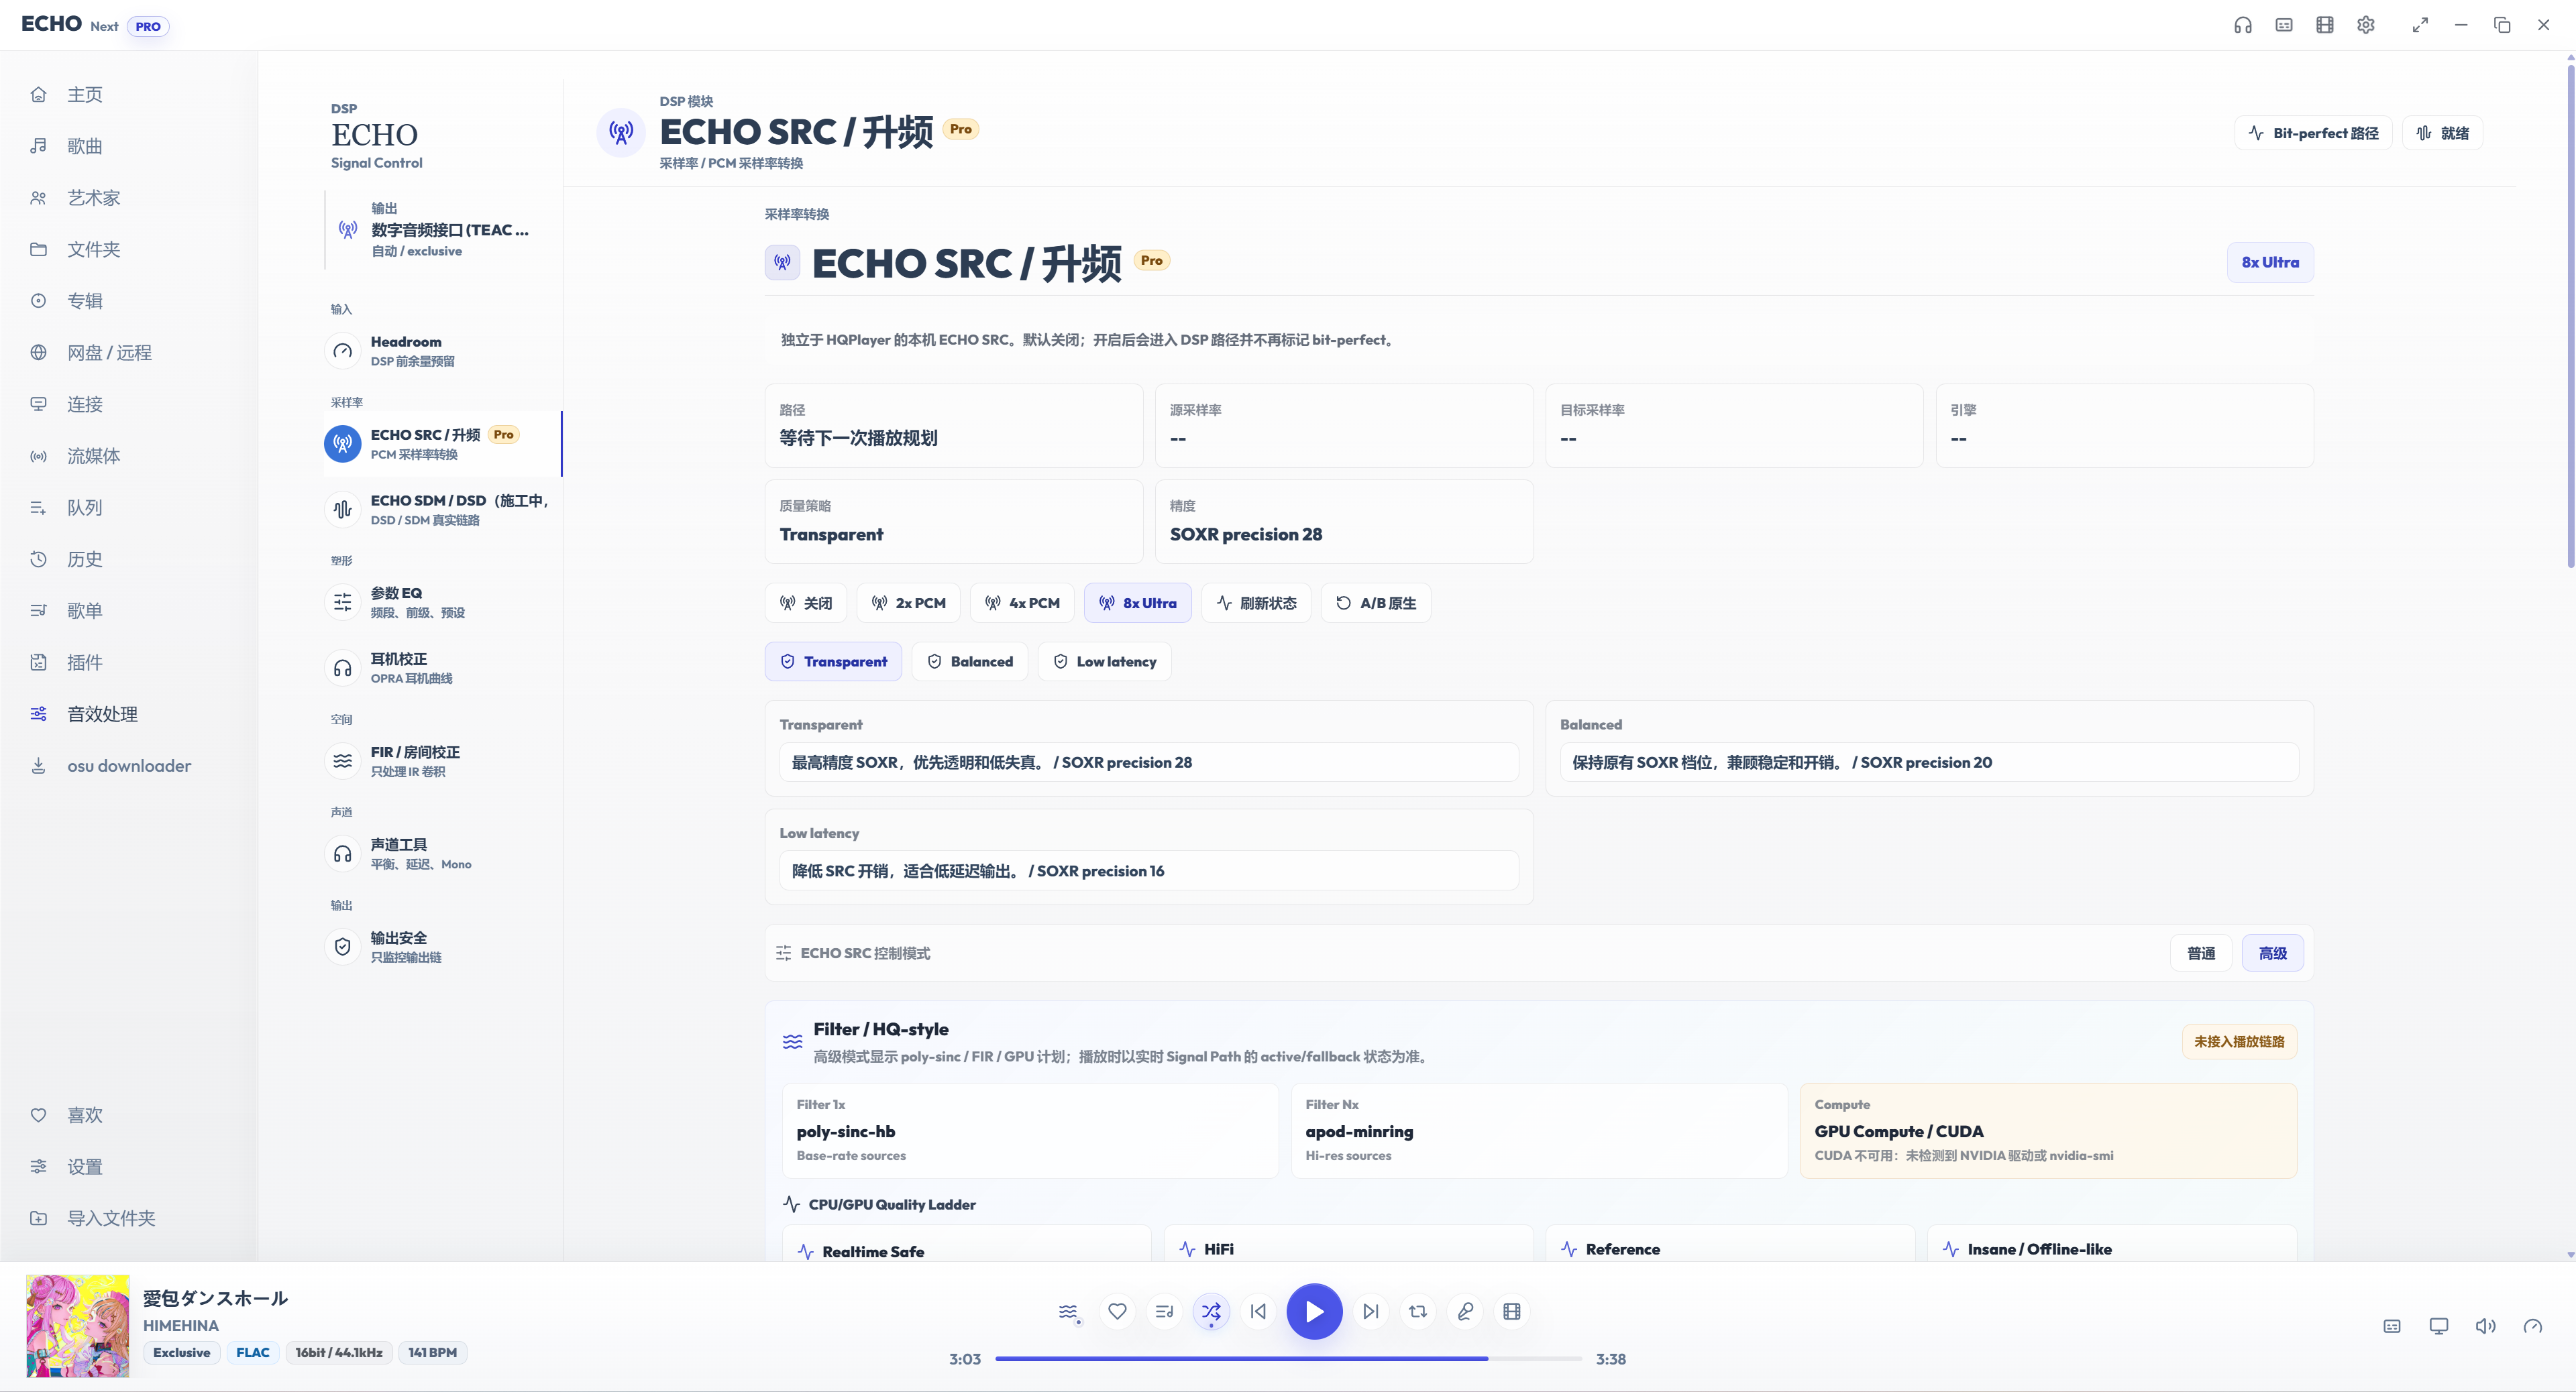
Task: Click the large play button
Action: pos(1314,1311)
